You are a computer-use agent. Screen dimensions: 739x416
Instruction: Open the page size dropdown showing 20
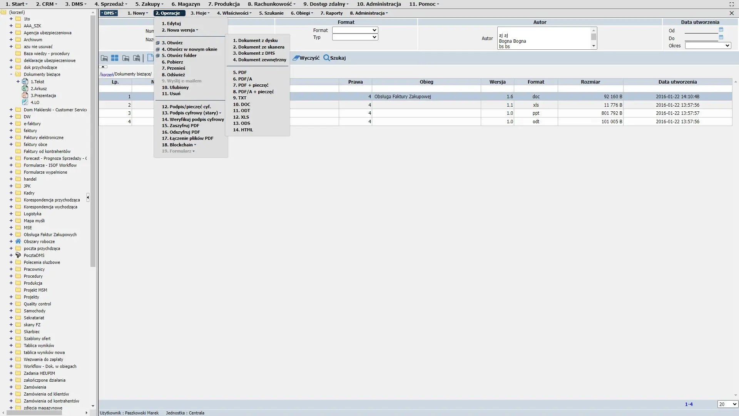727,404
